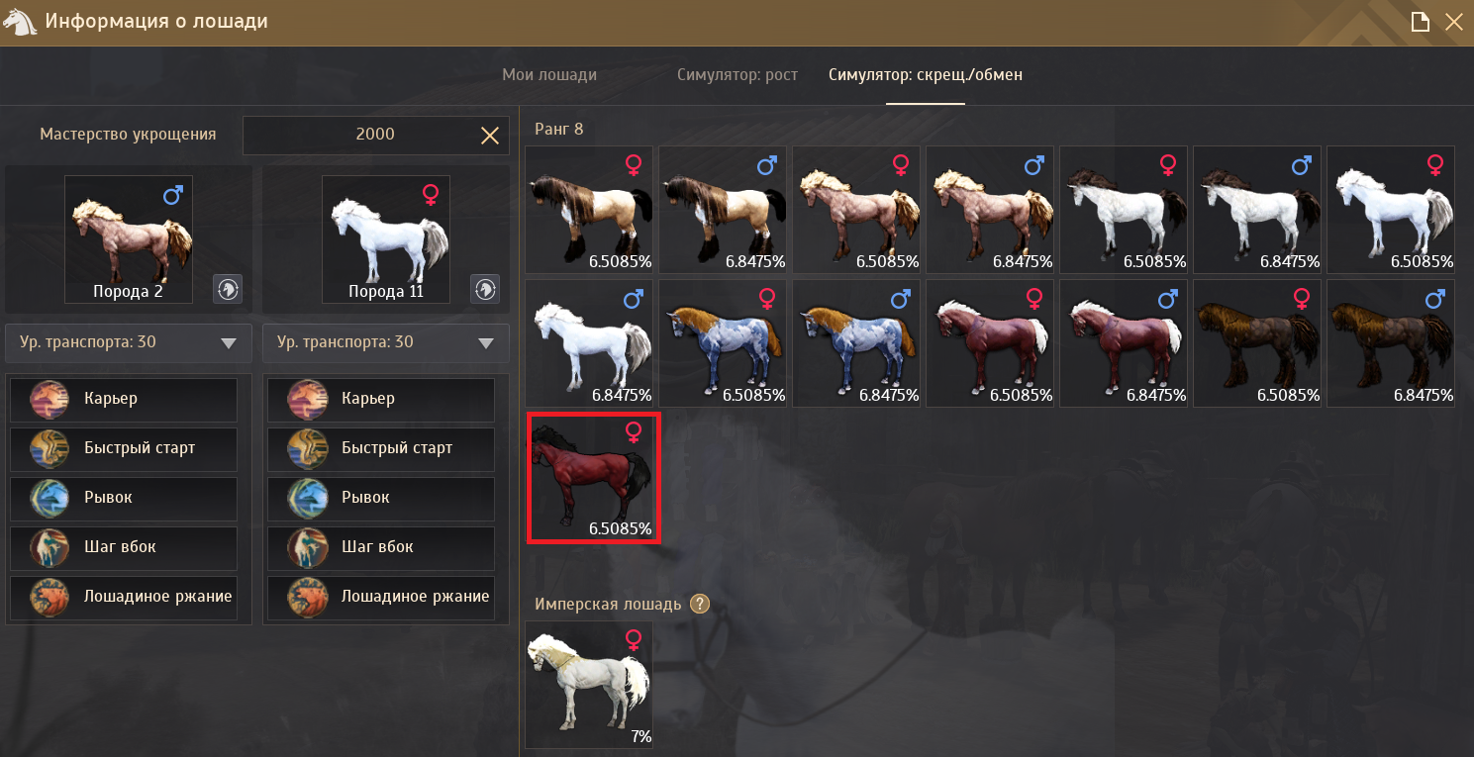Select the left horse's Карьер skill icon
Image resolution: width=1474 pixels, height=757 pixels.
tap(50, 399)
